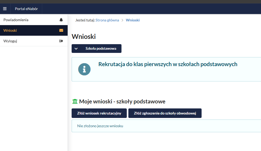Expand the chevron on the Szkoła podstawowa button
The width and height of the screenshot is (261, 151).
click(x=76, y=49)
